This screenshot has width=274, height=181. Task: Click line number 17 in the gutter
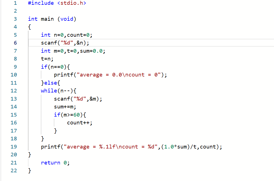point(14,131)
